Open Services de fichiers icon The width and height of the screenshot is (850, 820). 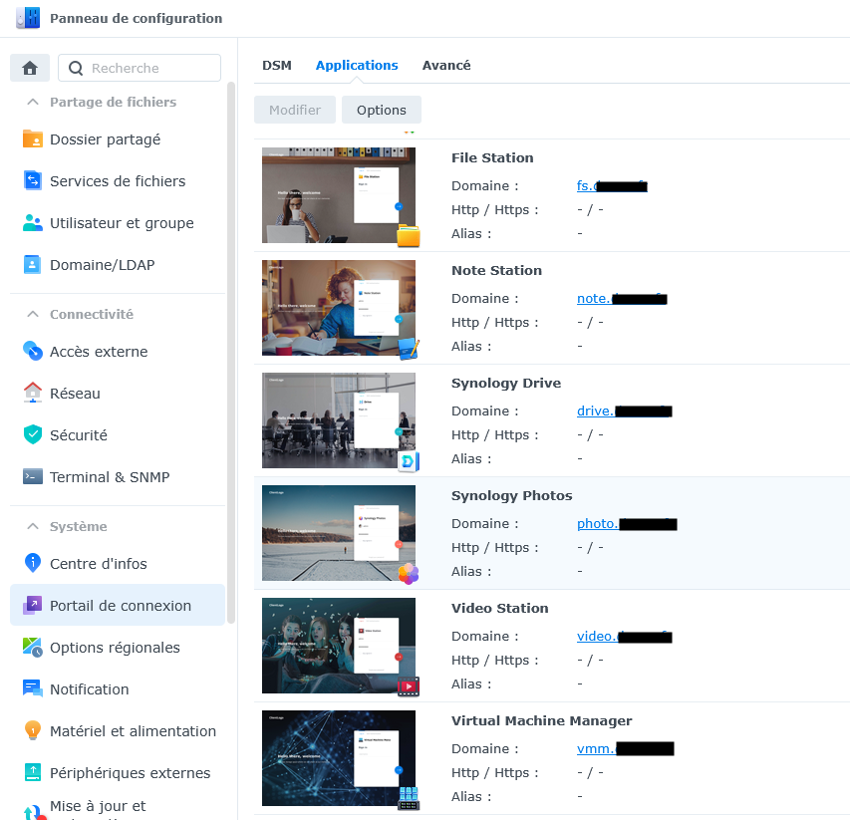tap(33, 181)
